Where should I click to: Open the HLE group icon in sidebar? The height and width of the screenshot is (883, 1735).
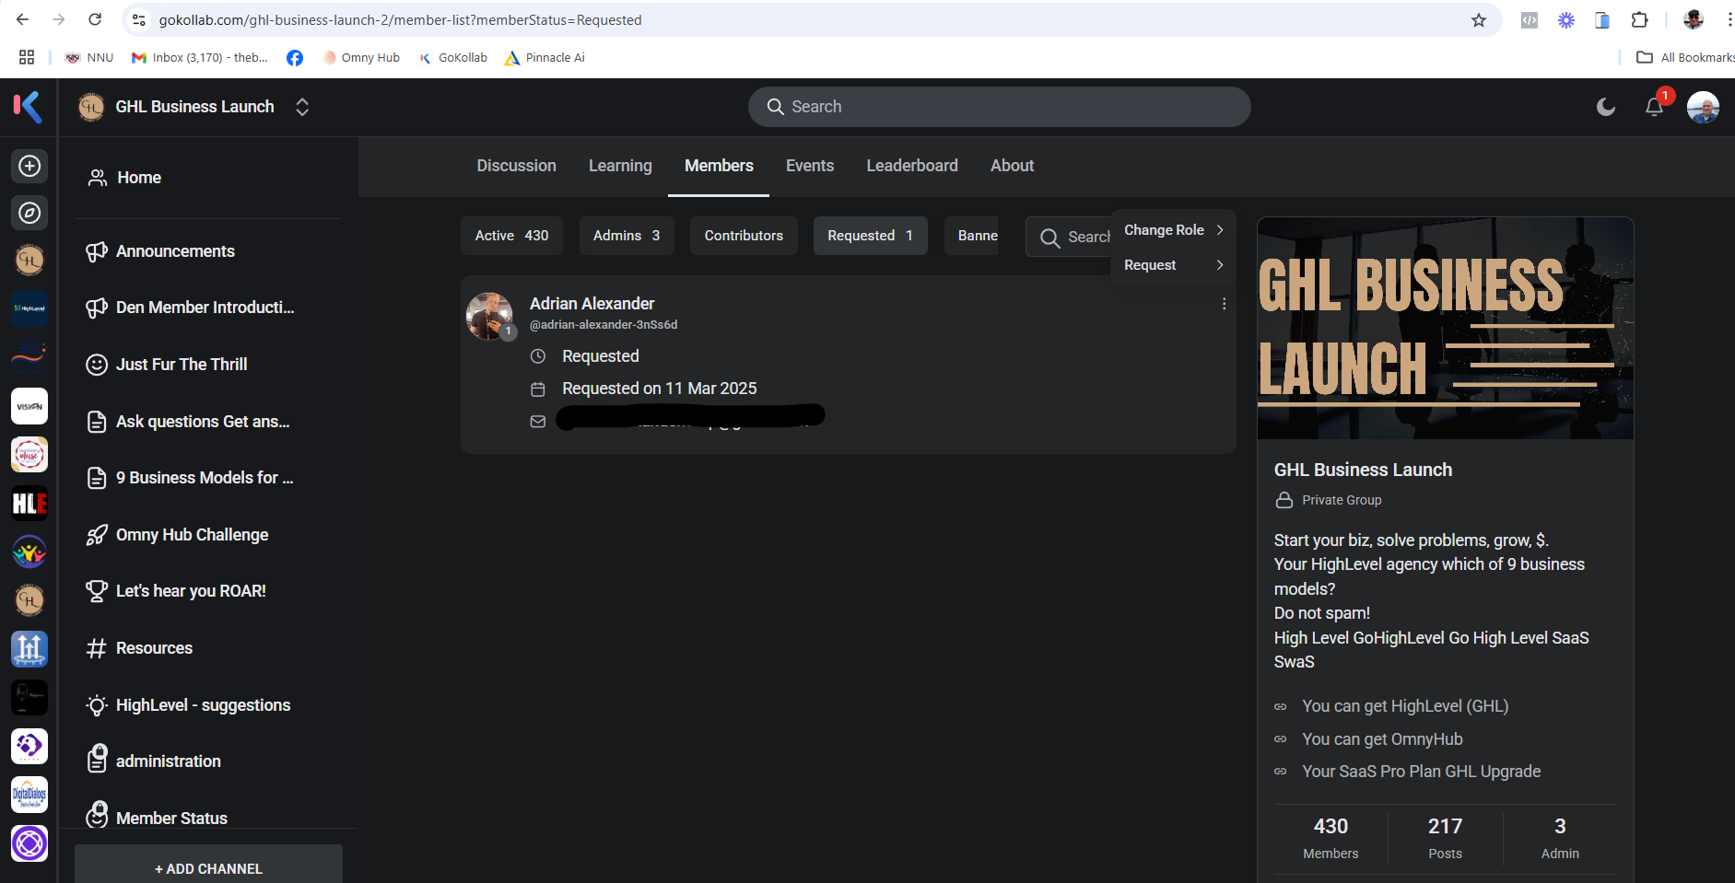[29, 504]
